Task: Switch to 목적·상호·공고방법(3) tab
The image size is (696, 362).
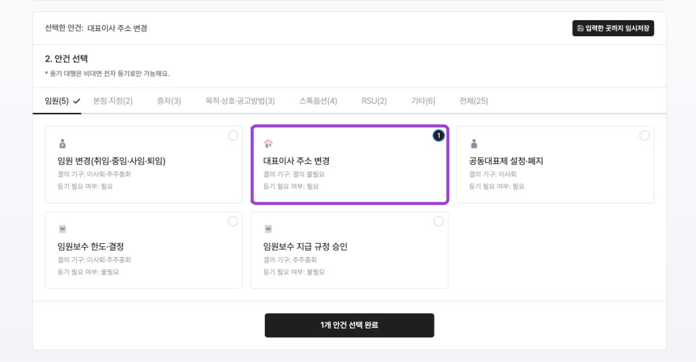Action: tap(240, 101)
